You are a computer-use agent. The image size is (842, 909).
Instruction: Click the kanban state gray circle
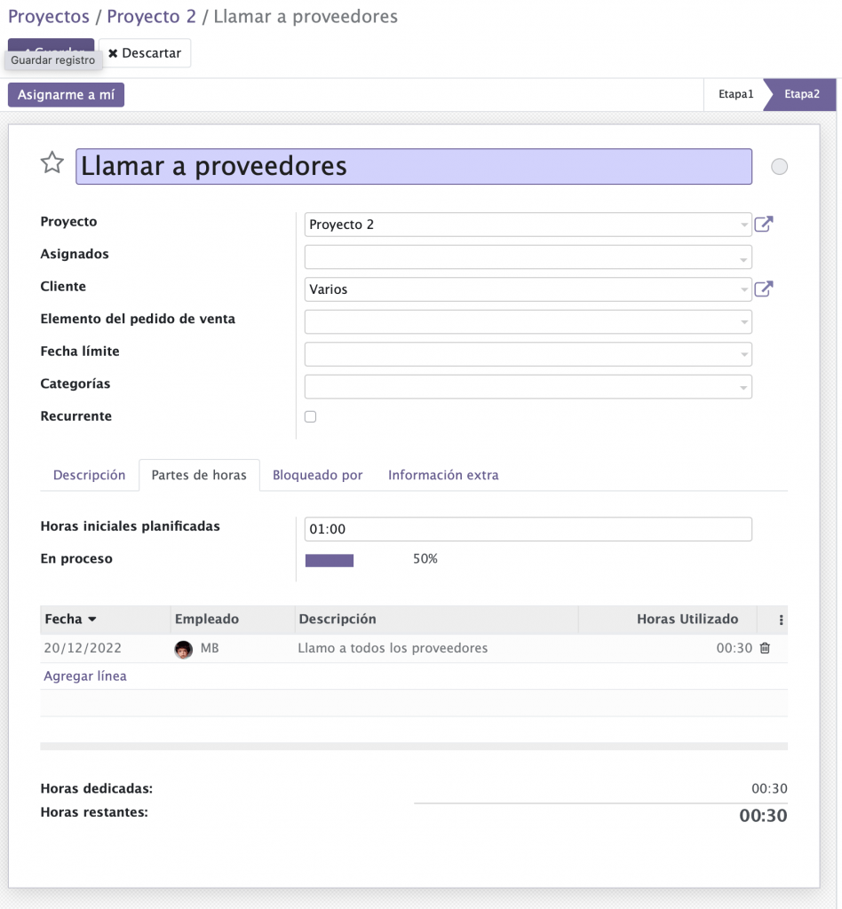[x=779, y=166]
